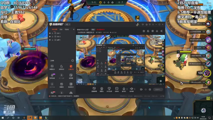Click the 修改 button beside stream title
213x120 pixels.
coord(93,30)
